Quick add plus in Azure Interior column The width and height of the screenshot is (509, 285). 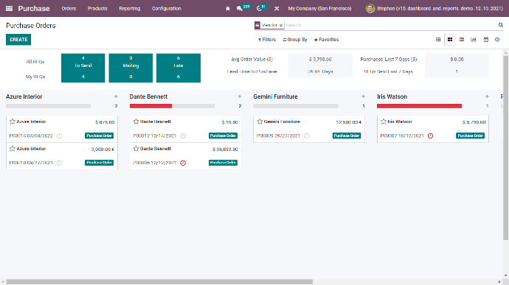tap(116, 96)
